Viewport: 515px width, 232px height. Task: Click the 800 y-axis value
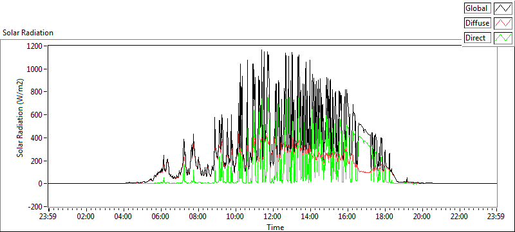(37, 92)
